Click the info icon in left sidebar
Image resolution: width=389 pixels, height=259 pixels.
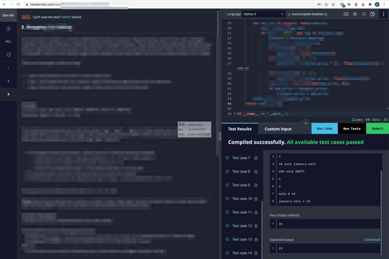8,54
